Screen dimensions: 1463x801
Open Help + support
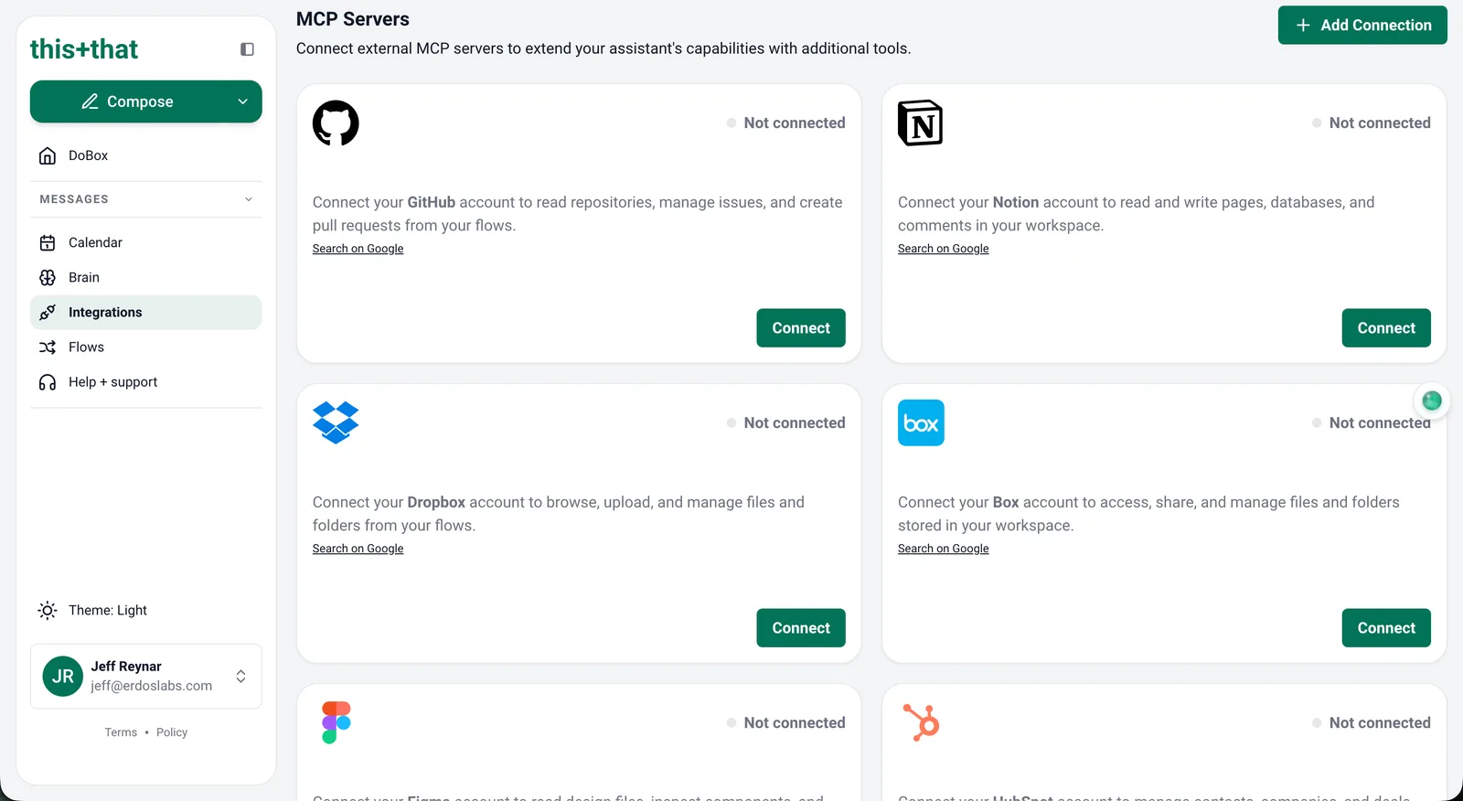pyautogui.click(x=146, y=382)
